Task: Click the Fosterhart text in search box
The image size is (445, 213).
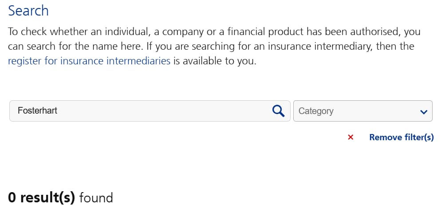Action: [37, 110]
